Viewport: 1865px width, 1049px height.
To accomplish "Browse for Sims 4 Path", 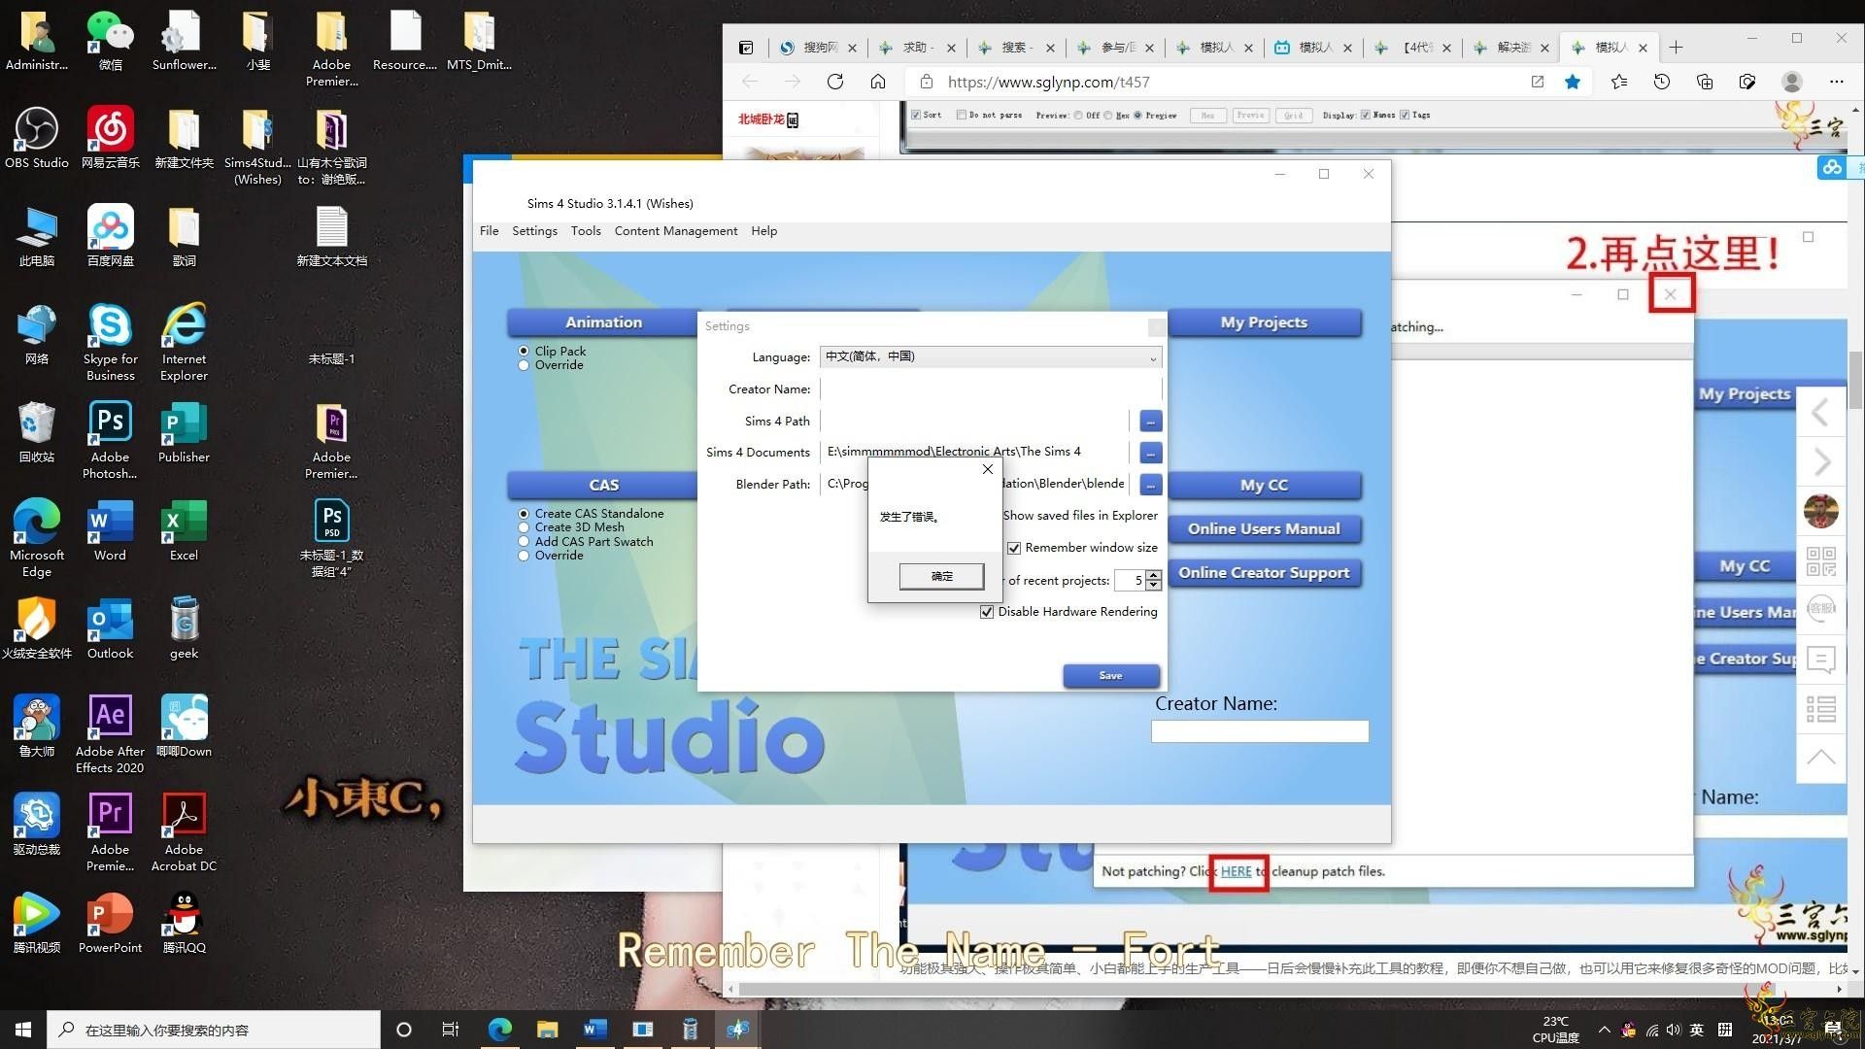I will coord(1150,421).
